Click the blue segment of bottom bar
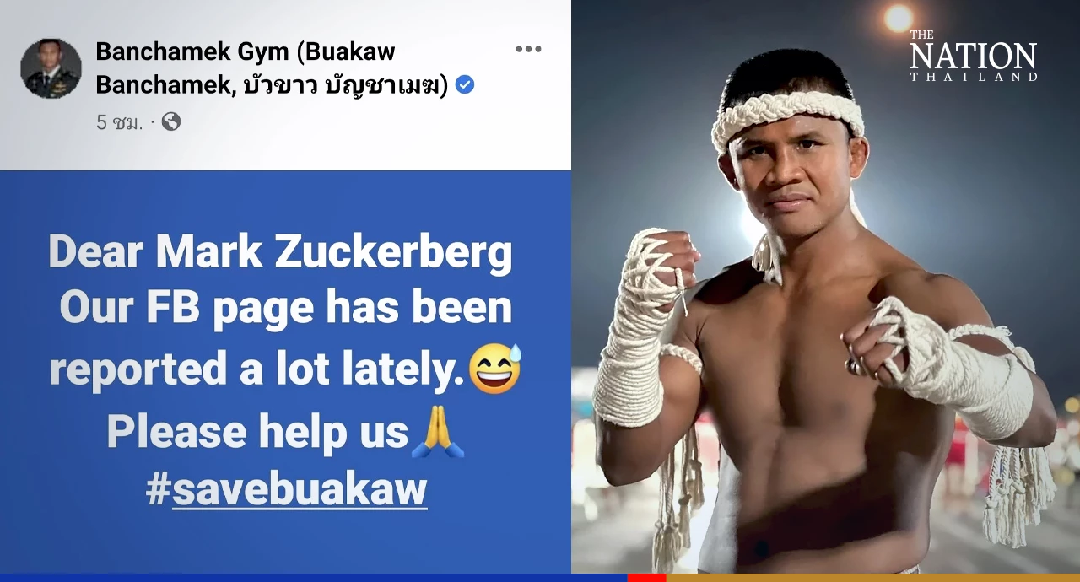Viewport: 1080px width, 582px height. point(313,578)
